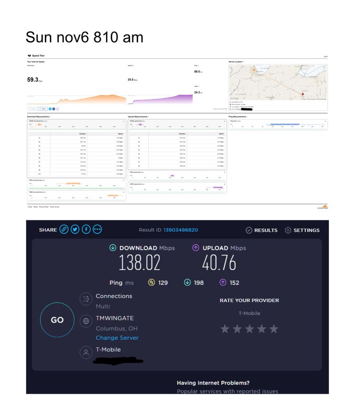The height and width of the screenshot is (399, 355).
Task: Rate T-Mobile four stars
Action: point(261,329)
